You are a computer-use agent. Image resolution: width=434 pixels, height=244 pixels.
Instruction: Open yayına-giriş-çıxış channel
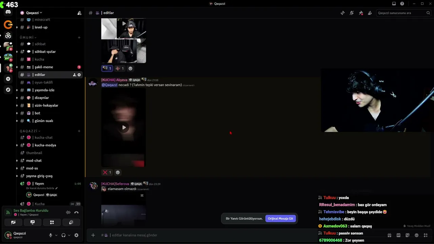click(x=50, y=176)
